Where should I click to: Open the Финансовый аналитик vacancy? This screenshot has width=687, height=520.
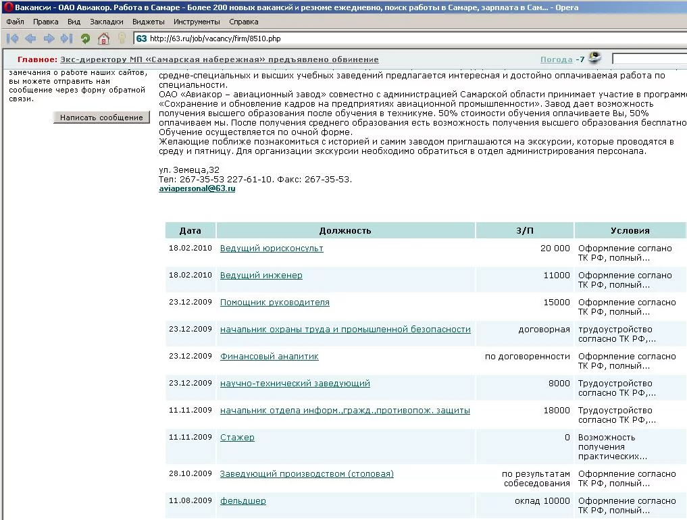269,357
